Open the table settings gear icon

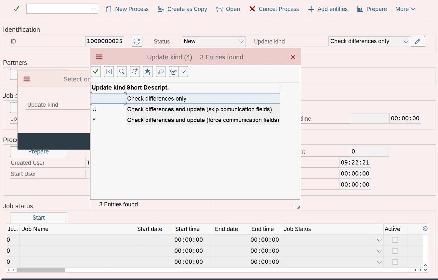(x=425, y=229)
